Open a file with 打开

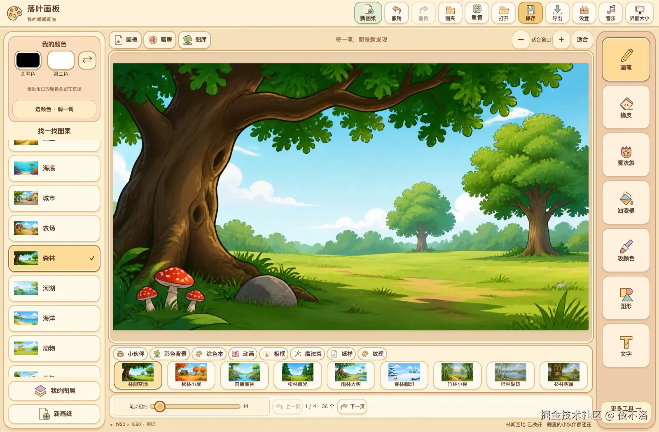(504, 13)
